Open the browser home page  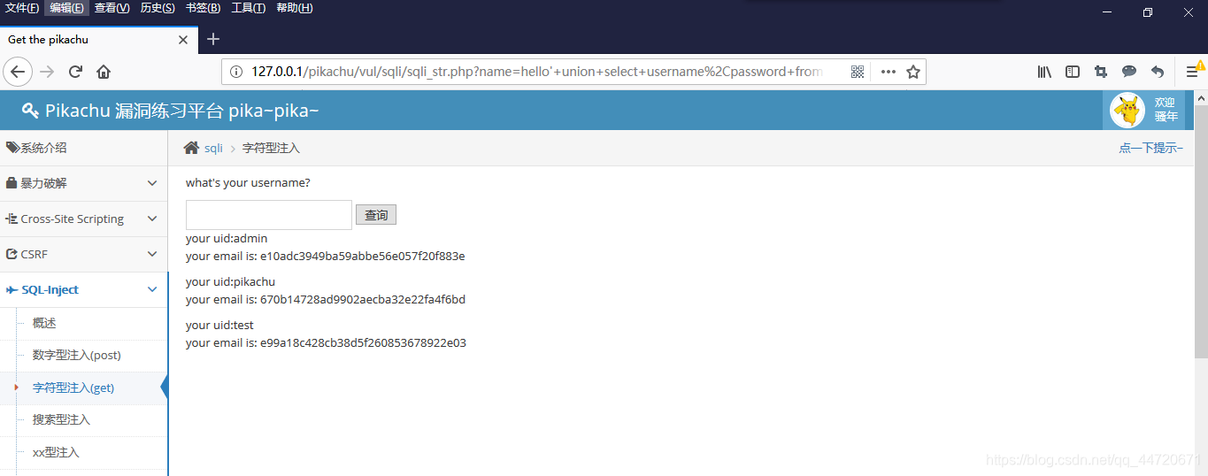[104, 72]
